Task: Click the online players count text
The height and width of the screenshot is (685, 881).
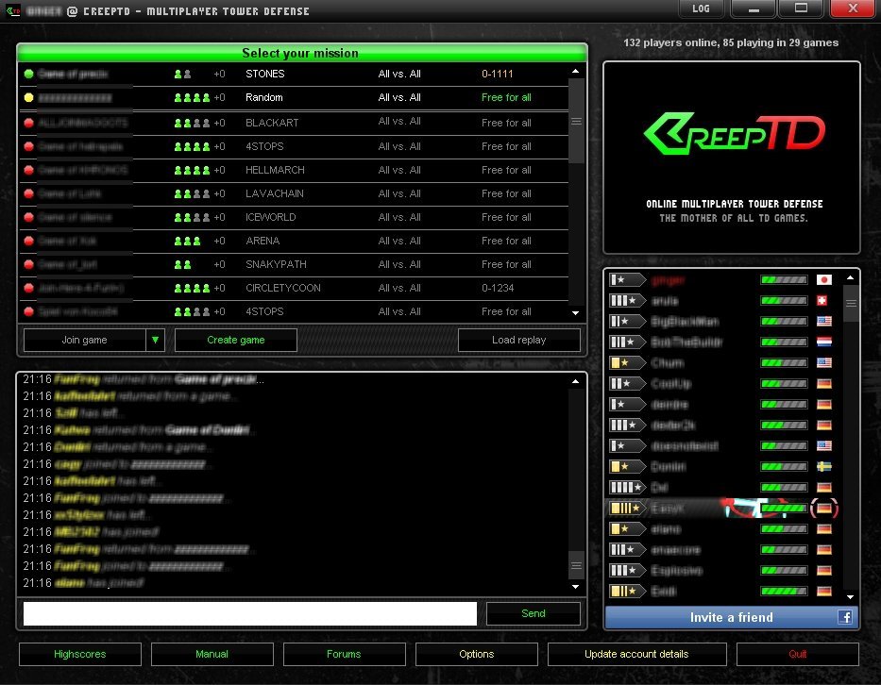Action: [x=731, y=42]
